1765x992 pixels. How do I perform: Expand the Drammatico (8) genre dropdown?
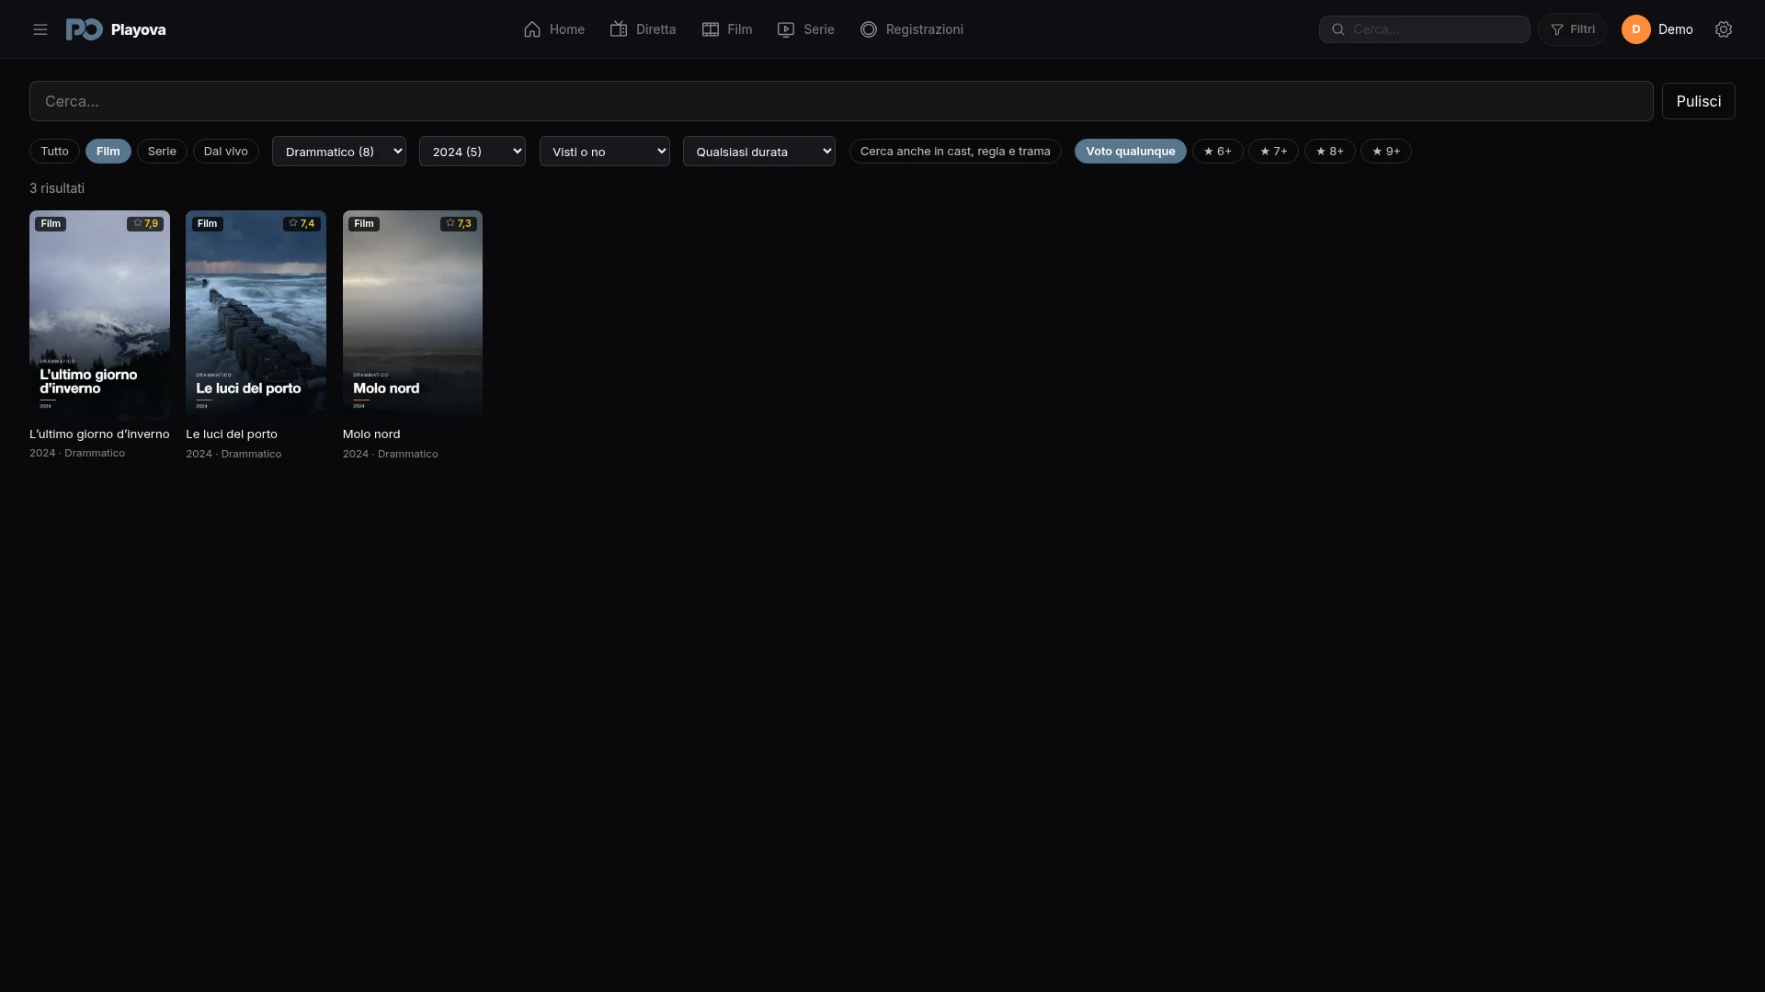[x=339, y=152]
